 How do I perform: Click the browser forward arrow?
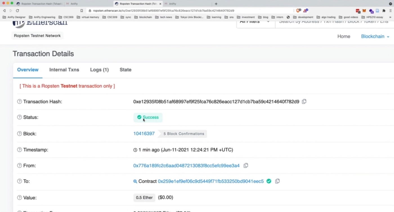[x=11, y=10]
